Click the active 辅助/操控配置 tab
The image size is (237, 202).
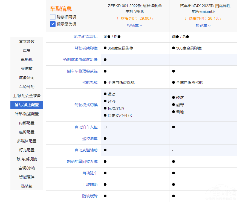27,105
